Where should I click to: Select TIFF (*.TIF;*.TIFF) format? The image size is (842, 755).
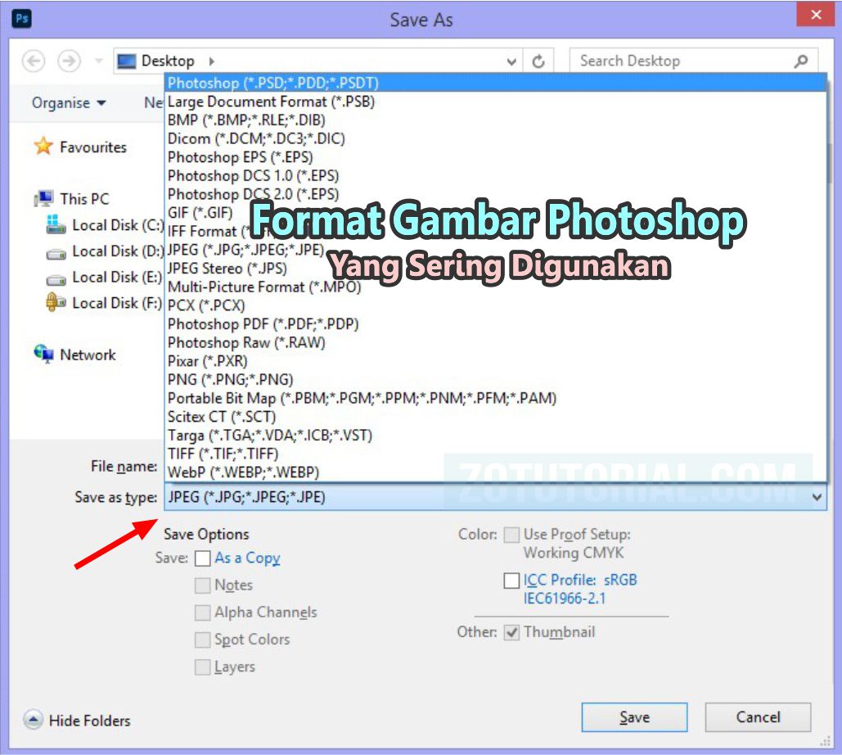pyautogui.click(x=495, y=454)
